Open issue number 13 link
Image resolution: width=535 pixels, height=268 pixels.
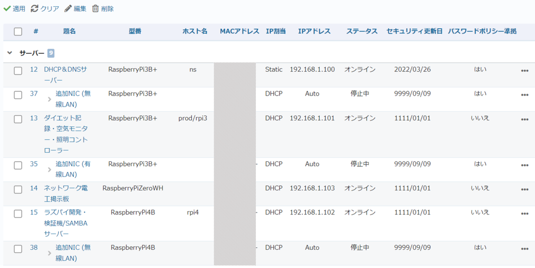[34, 118]
